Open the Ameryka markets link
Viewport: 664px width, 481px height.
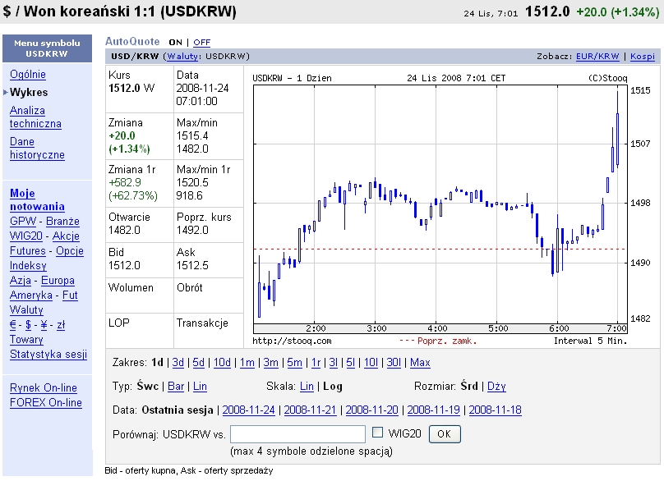click(31, 295)
